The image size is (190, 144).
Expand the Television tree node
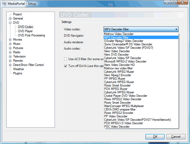10,57
